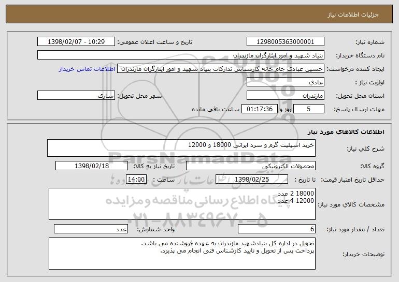Select buyer organization name field
399x282 pixels.
(181, 55)
